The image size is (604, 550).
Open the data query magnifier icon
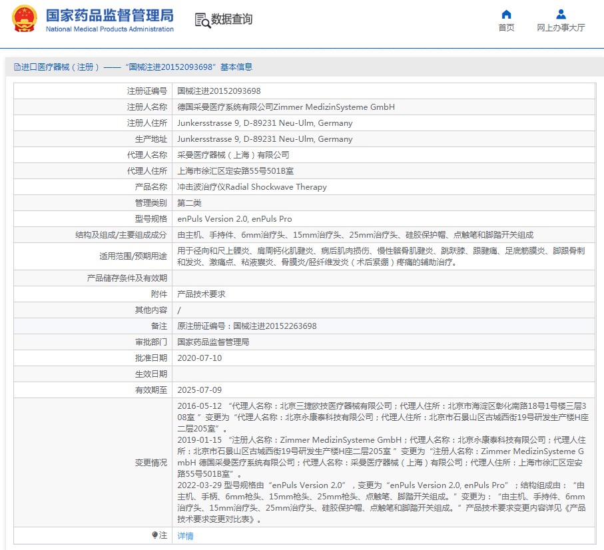coord(202,20)
